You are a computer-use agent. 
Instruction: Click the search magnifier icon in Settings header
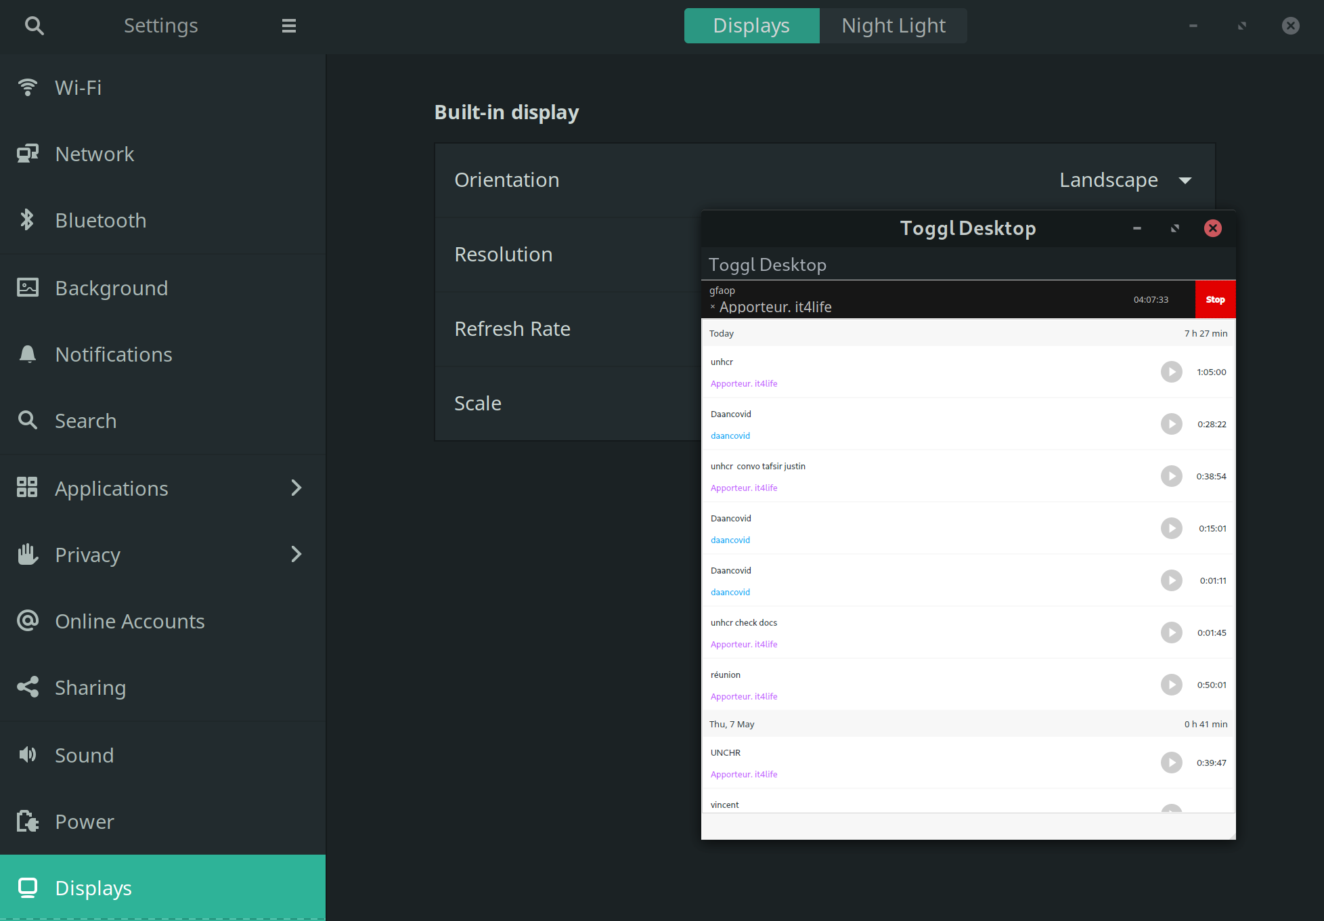(x=34, y=26)
